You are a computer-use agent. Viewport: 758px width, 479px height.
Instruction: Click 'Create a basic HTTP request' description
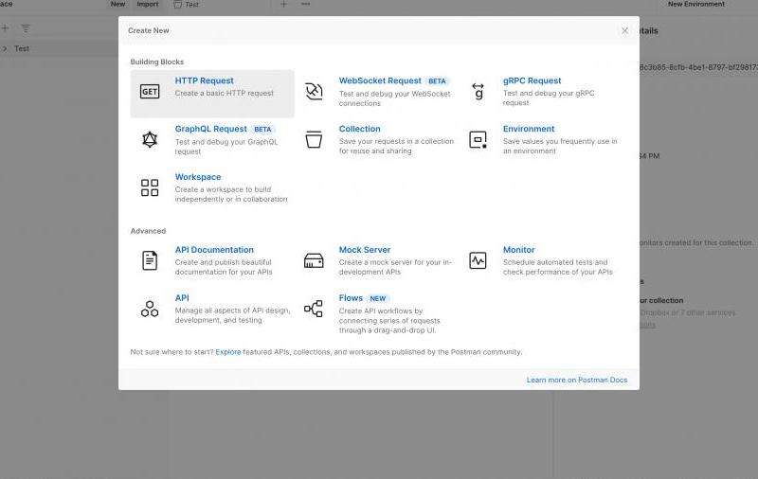click(225, 93)
